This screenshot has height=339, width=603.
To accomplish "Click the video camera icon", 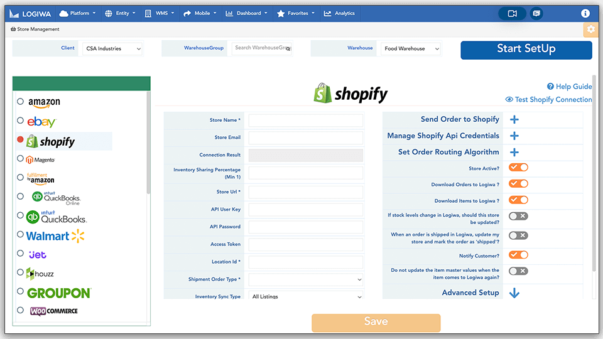I will (513, 13).
